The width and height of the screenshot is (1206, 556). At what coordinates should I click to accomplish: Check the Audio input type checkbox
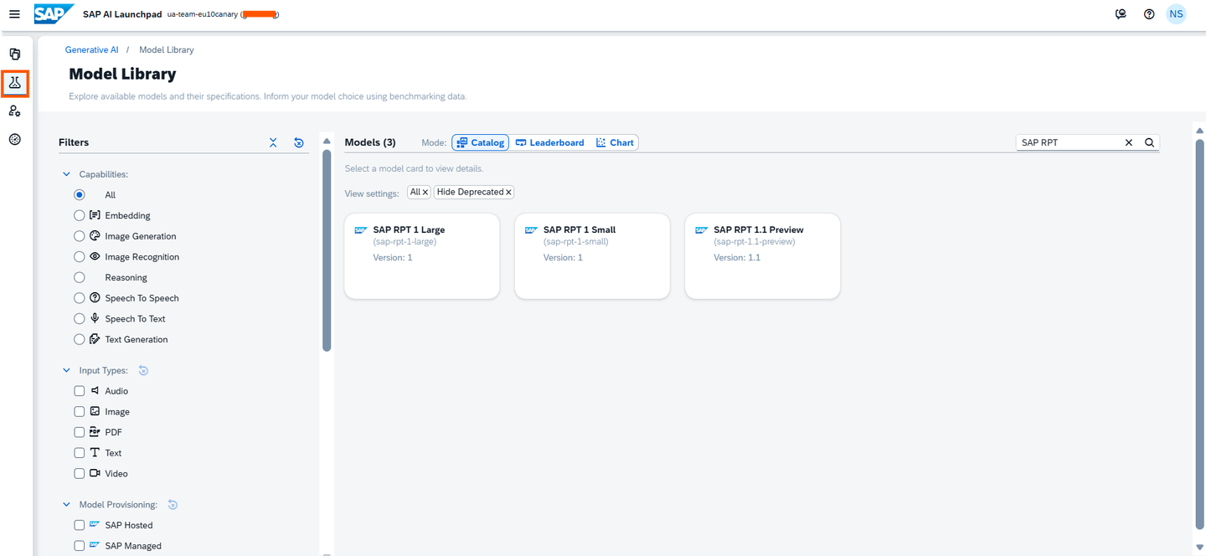[x=80, y=391]
